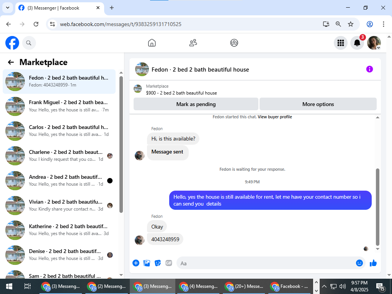Image resolution: width=392 pixels, height=294 pixels.
Task: Click the chat messages scrollbar thumb
Action: (x=377, y=207)
